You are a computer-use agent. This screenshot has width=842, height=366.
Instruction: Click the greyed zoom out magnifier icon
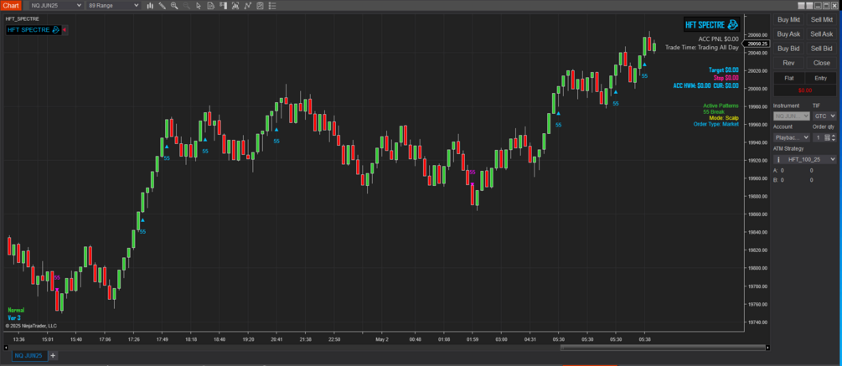[x=186, y=5]
